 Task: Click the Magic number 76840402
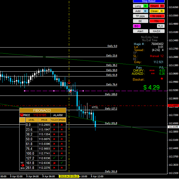[157, 44]
